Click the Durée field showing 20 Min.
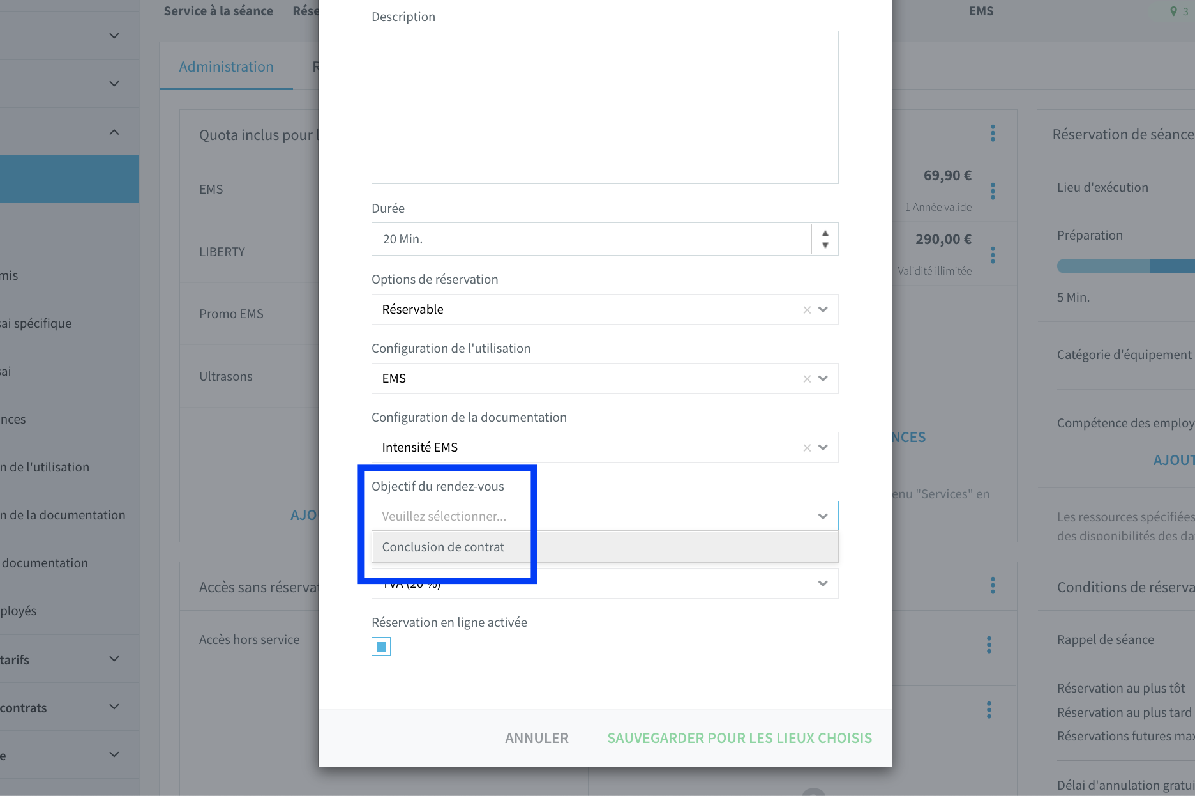The image size is (1195, 796). [591, 239]
